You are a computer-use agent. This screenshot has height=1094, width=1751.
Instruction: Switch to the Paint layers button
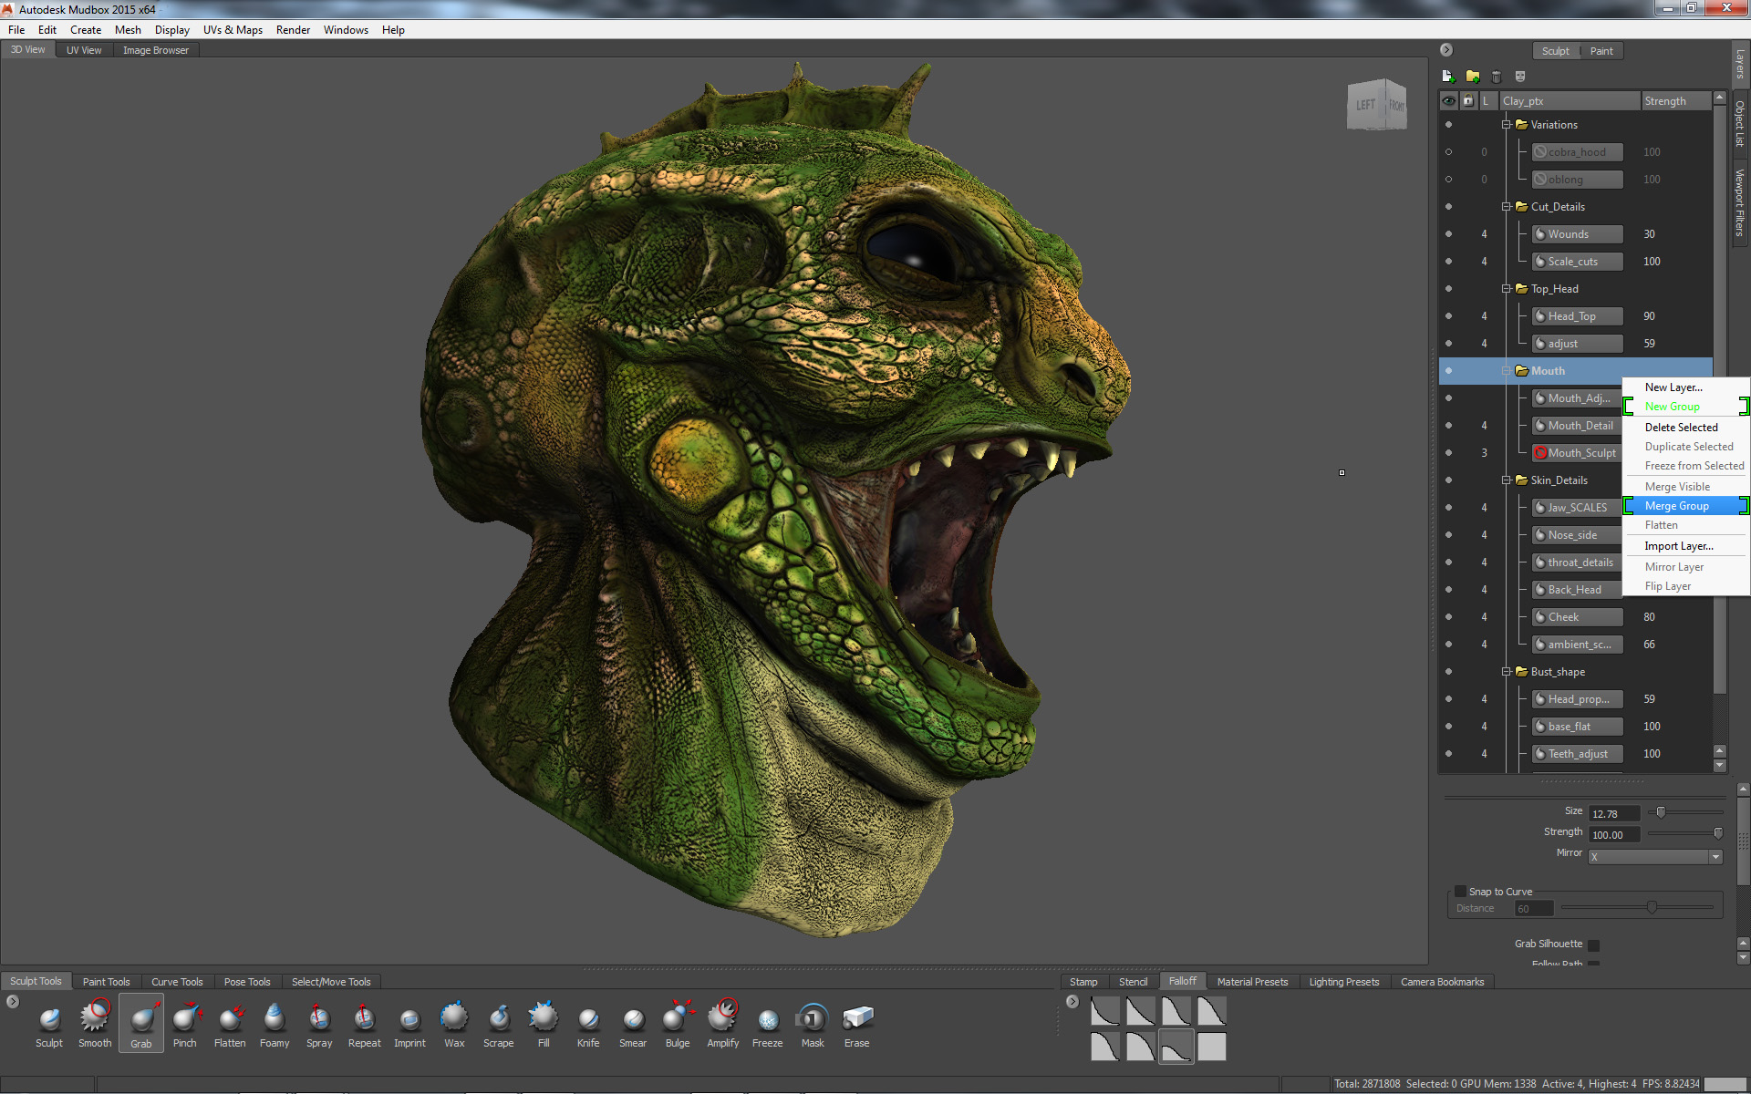1601,51
